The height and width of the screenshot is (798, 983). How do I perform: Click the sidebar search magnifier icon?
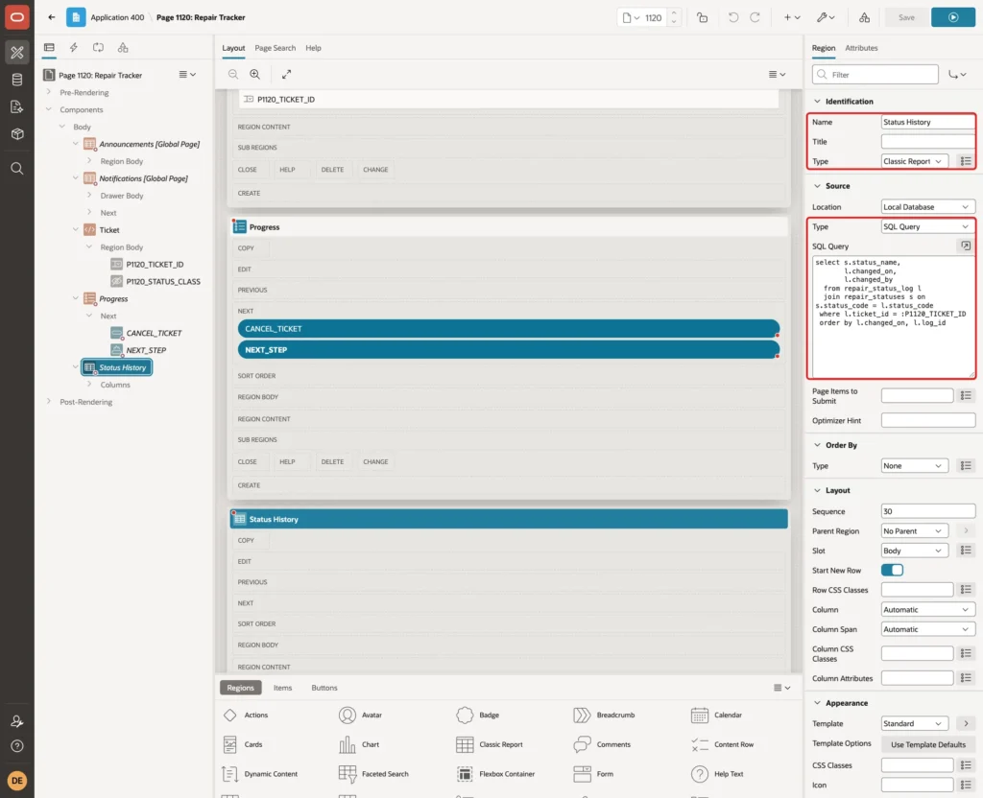point(17,169)
